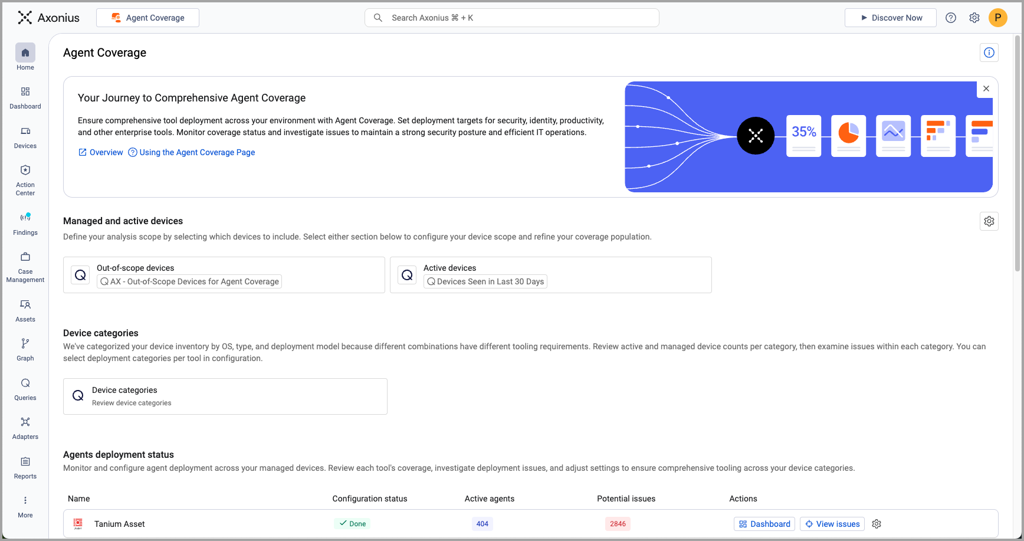Image resolution: width=1024 pixels, height=541 pixels.
Task: Click the Agent Coverage header tab
Action: tap(148, 18)
